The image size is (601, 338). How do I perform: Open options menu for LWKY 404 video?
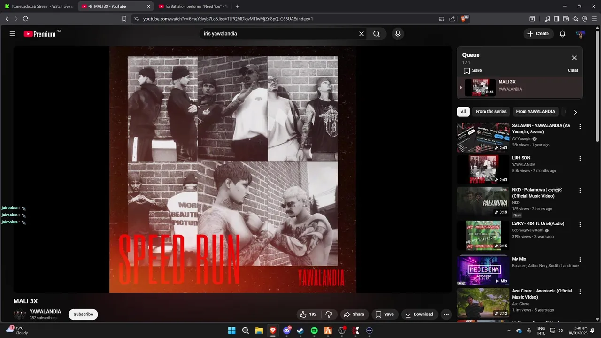580,224
